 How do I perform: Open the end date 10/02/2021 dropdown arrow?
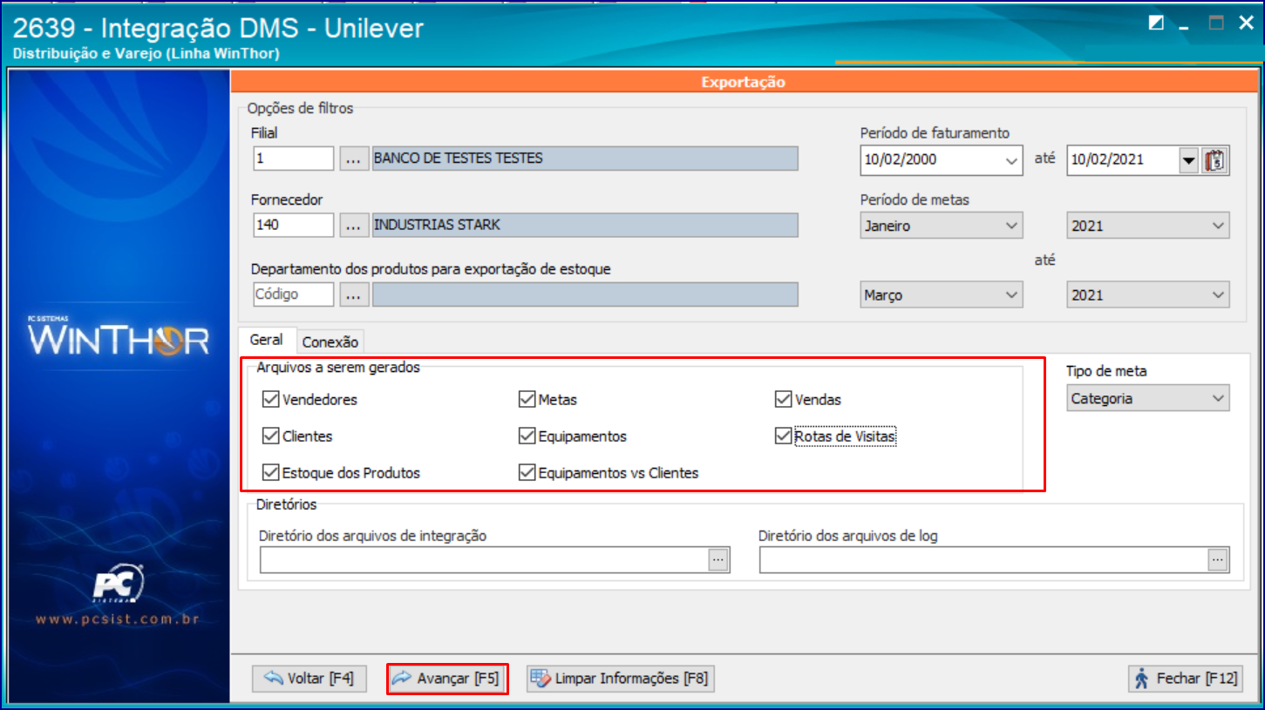[x=1188, y=160]
